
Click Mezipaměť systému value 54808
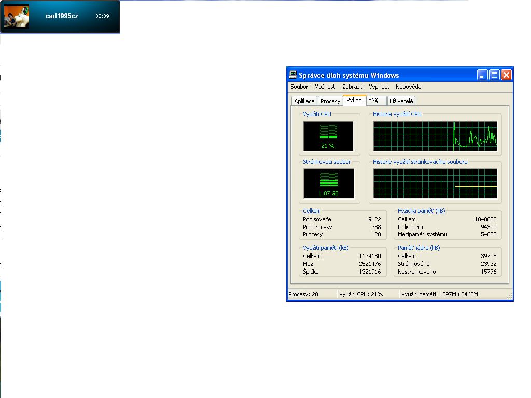tap(488, 234)
